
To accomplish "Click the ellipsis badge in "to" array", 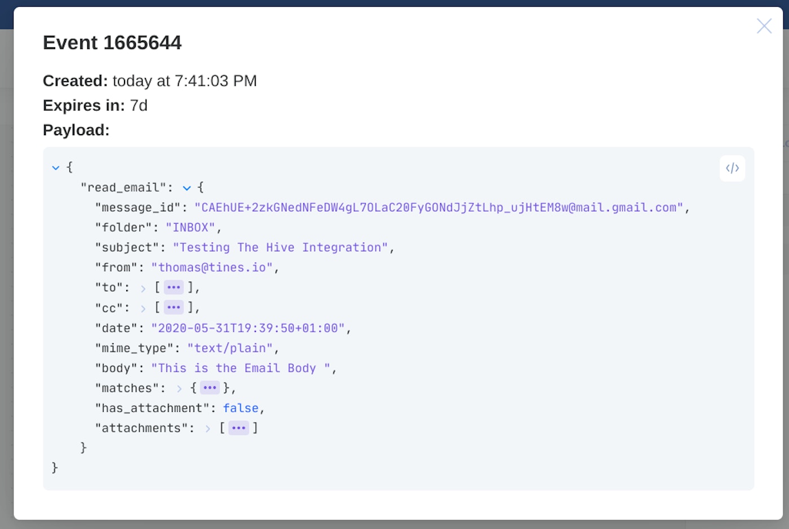I will tap(174, 288).
